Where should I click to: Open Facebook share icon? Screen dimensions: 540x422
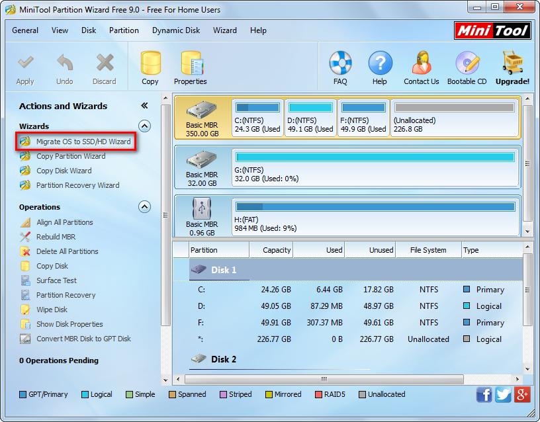coord(484,394)
